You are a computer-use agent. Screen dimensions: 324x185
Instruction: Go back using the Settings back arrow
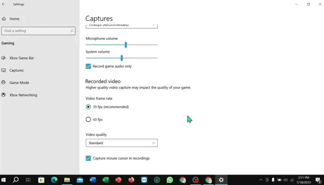click(x=3, y=4)
